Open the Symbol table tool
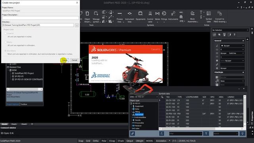This screenshot has width=254, height=143. click(x=209, y=17)
